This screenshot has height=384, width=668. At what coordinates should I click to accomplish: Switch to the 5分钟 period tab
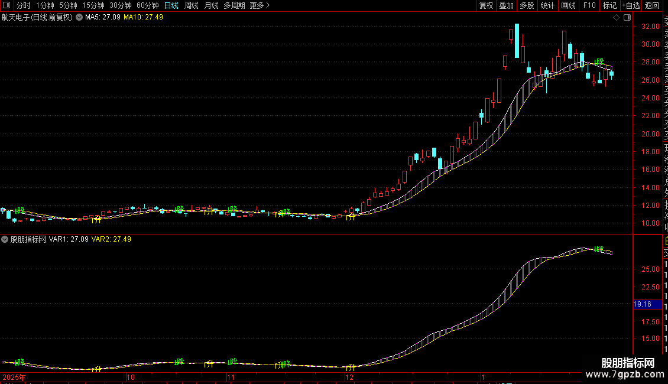click(x=68, y=5)
